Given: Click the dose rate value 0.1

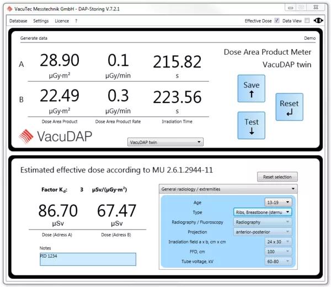Looking at the screenshot, I should tap(118, 60).
